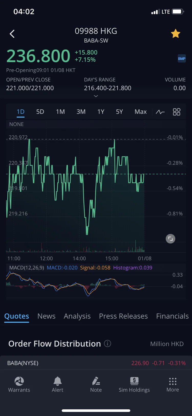Tap the Alert bell icon
Screen dimensions: 192x416
58,381
